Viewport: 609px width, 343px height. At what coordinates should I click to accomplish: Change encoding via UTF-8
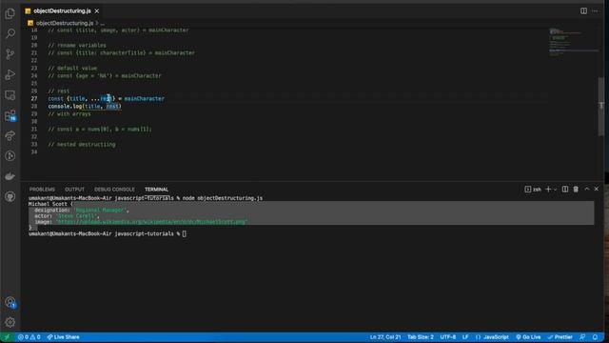point(448,337)
